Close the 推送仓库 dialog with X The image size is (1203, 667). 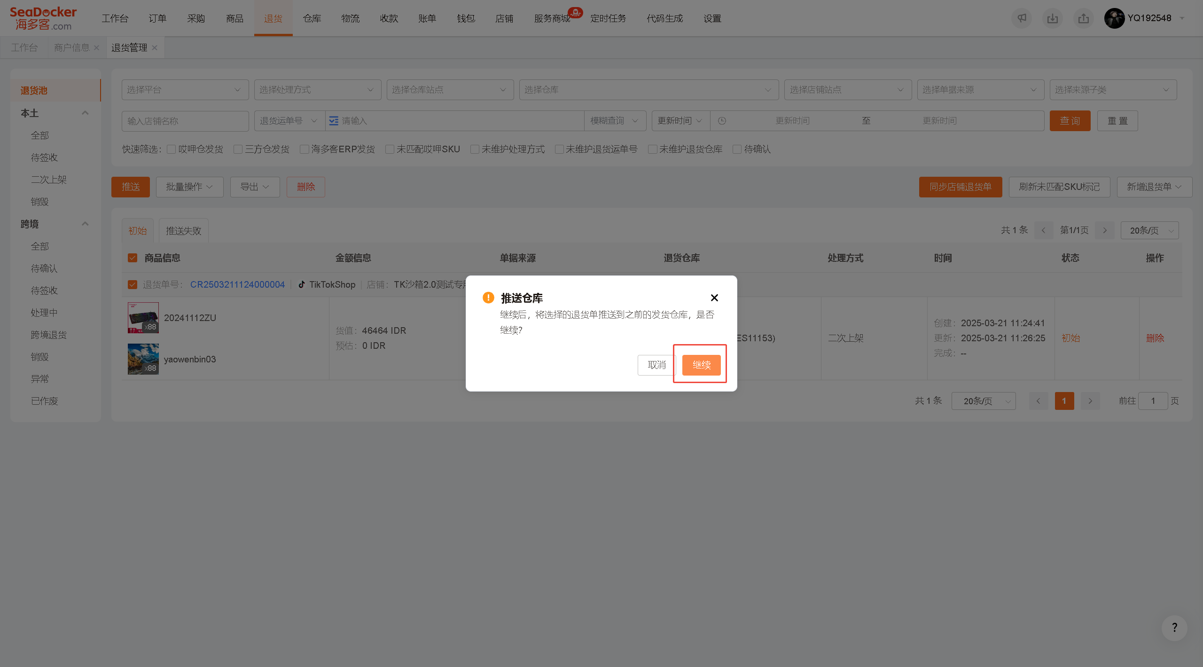tap(714, 298)
